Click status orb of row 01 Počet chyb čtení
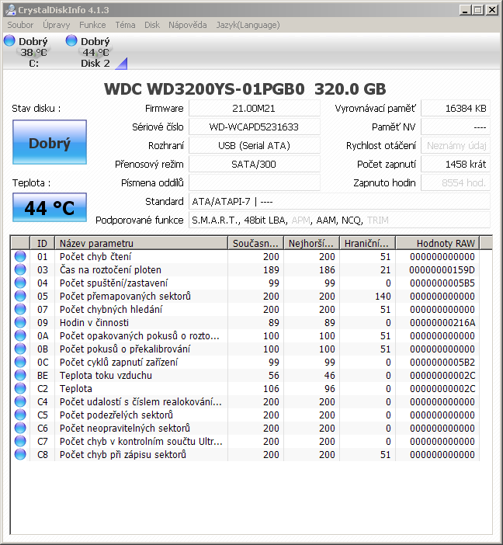The height and width of the screenshot is (545, 503). [x=20, y=256]
